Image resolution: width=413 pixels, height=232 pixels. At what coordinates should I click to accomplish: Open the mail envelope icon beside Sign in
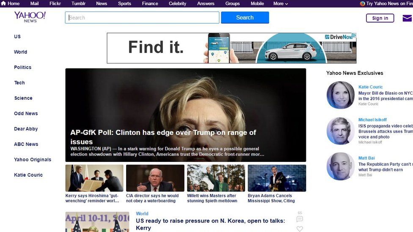[408, 18]
